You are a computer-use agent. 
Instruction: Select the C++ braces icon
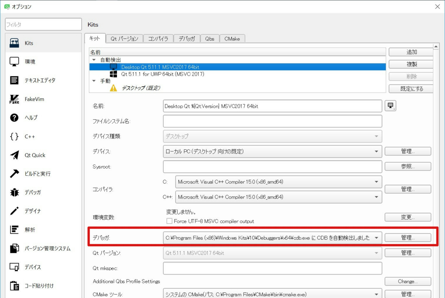pyautogui.click(x=14, y=136)
